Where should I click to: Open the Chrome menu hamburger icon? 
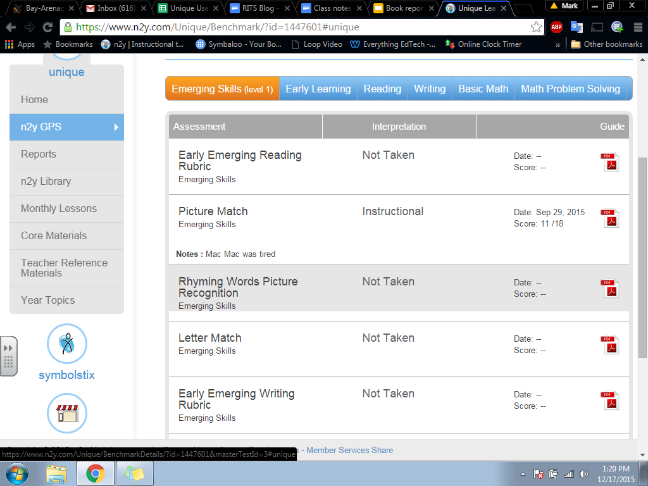coord(638,27)
